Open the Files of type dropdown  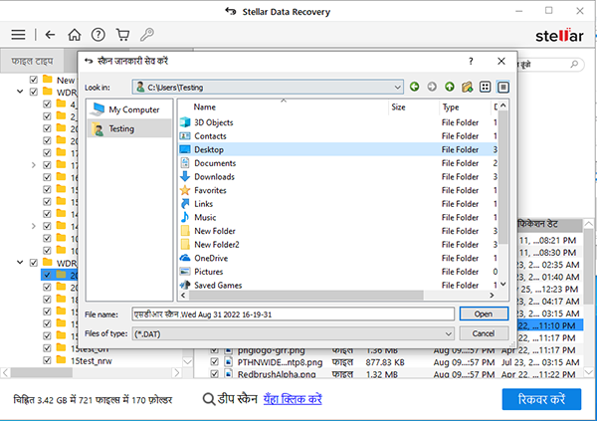click(x=449, y=334)
